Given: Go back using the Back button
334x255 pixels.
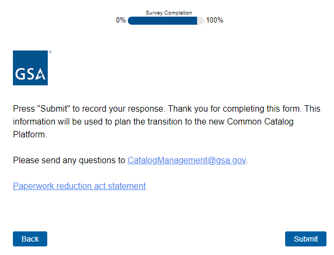Looking at the screenshot, I should (x=30, y=239).
